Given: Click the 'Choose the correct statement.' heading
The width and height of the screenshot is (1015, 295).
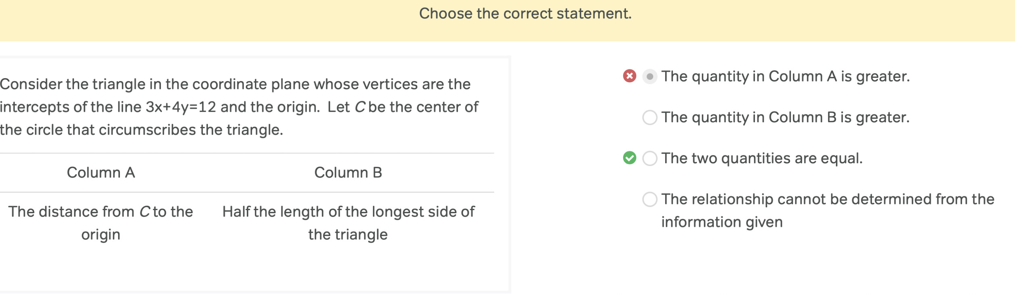Looking at the screenshot, I should [x=525, y=14].
